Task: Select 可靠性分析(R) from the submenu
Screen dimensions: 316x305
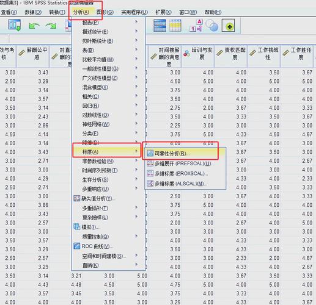Action: click(185, 154)
